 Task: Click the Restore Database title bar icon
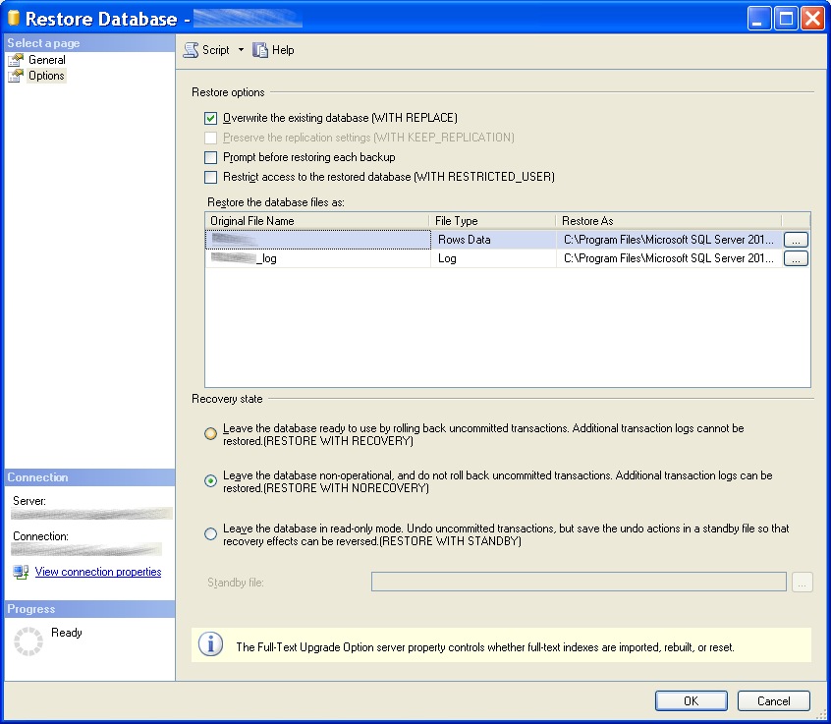14,18
